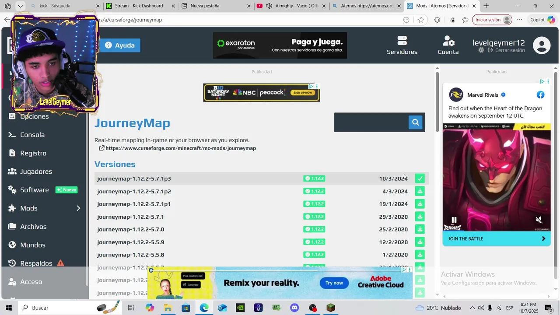The height and width of the screenshot is (315, 560).
Task: Click installed checkmark for journeymap-1.12.2-5.7.1p3
Action: [x=420, y=178]
